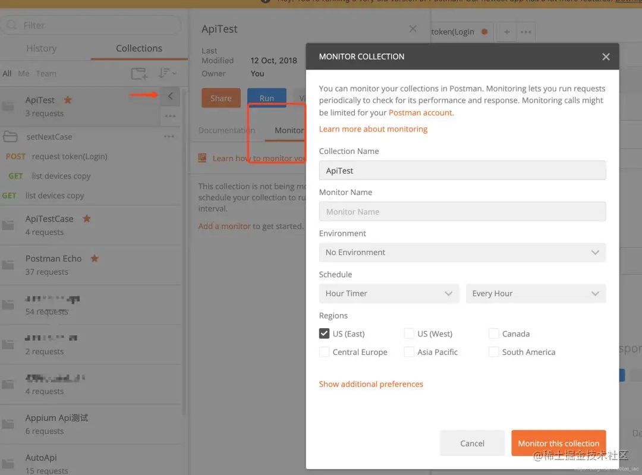Click the Appium Api测试 folder icon
This screenshot has height=475, width=642.
8,424
